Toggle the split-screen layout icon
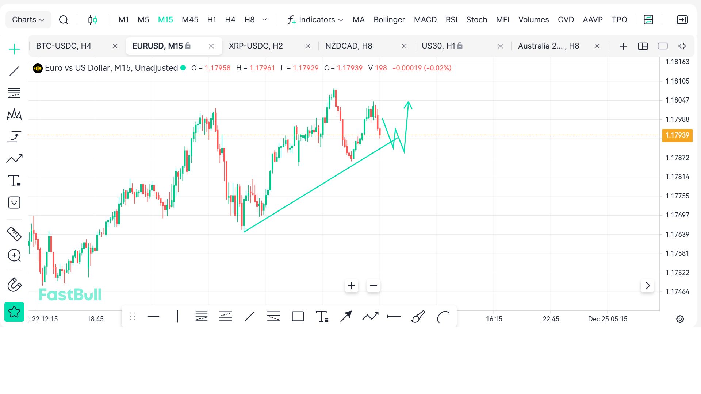The width and height of the screenshot is (701, 394). 643,46
